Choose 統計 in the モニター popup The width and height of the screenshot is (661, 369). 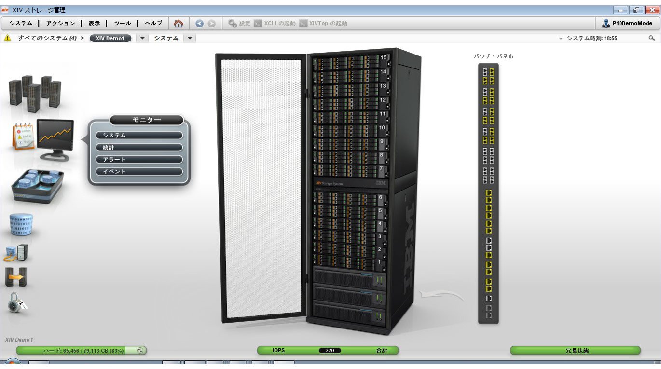click(139, 148)
